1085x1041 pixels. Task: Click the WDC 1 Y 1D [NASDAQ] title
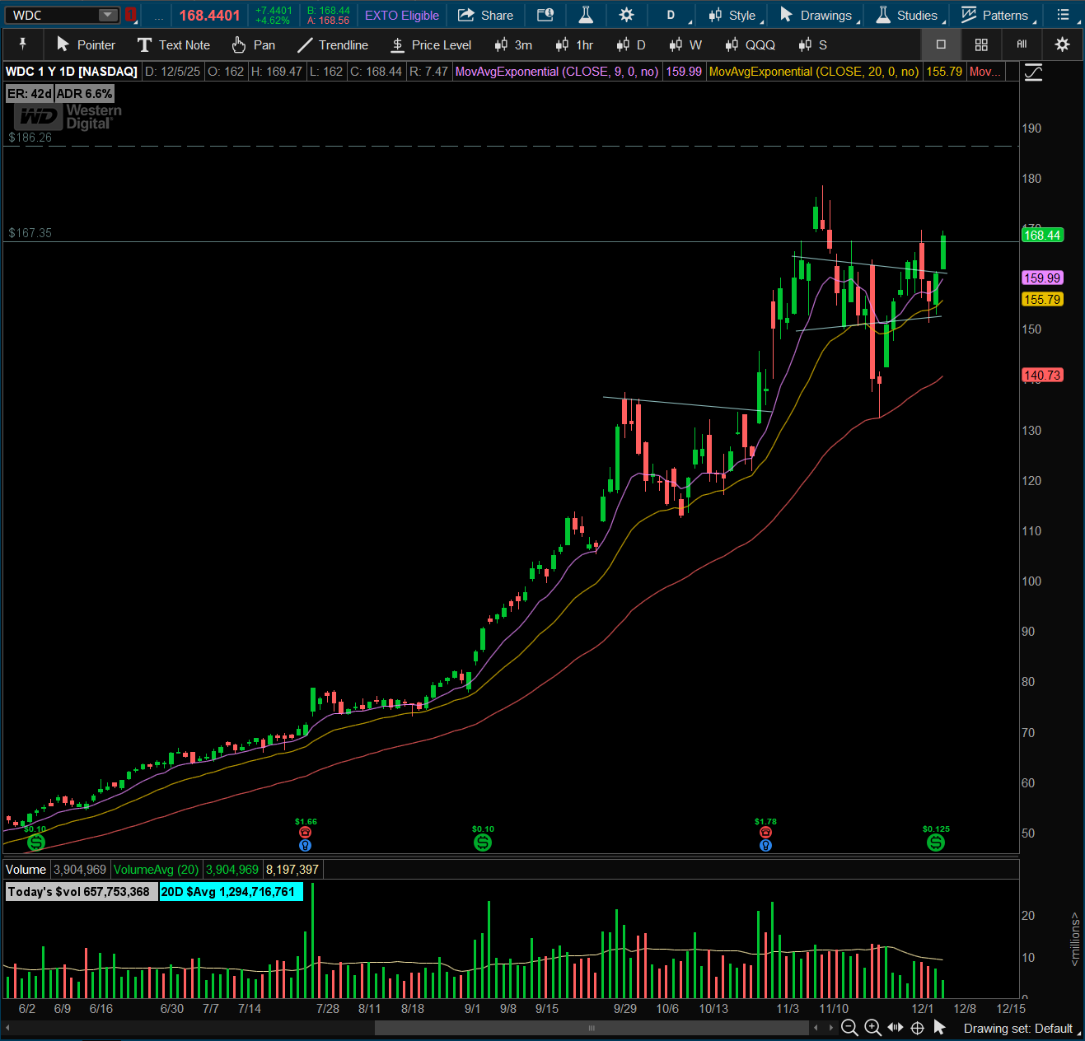click(72, 72)
